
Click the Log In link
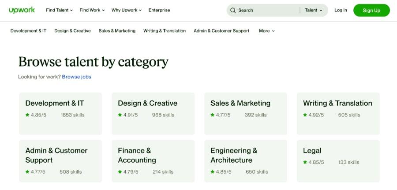coord(341,10)
